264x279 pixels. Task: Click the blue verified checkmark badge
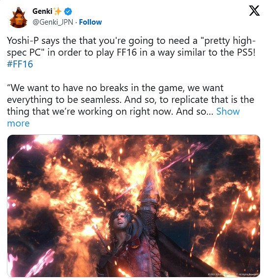68,12
